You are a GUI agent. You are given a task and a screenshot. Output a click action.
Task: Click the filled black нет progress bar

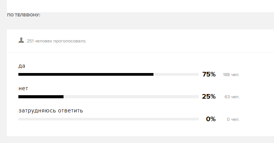point(41,97)
